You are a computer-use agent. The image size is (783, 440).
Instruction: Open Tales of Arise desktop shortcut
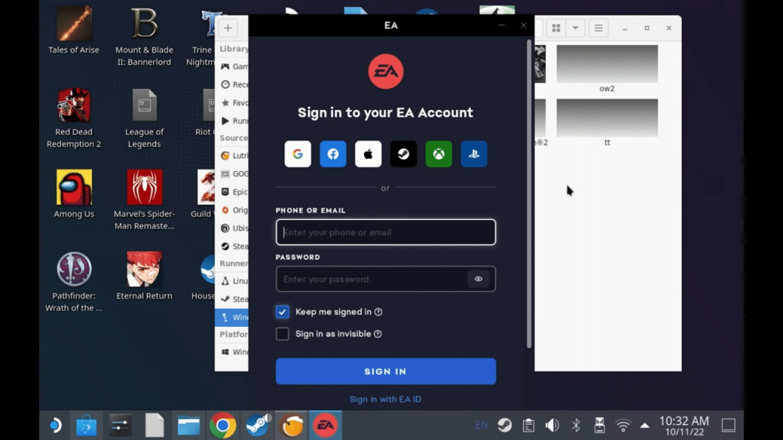(74, 30)
